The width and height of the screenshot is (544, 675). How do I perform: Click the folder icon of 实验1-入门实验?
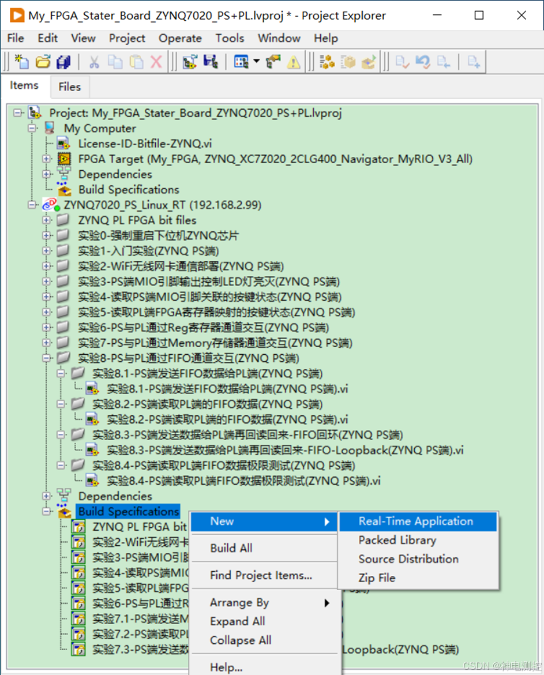(x=63, y=250)
